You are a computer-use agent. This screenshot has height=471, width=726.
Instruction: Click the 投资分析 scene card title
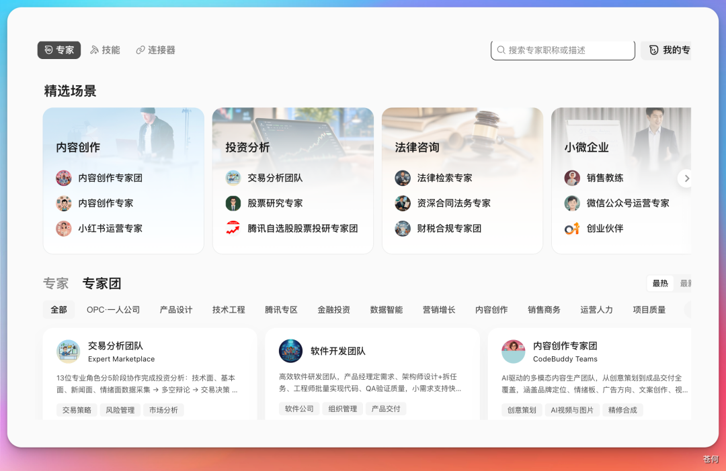pos(247,148)
